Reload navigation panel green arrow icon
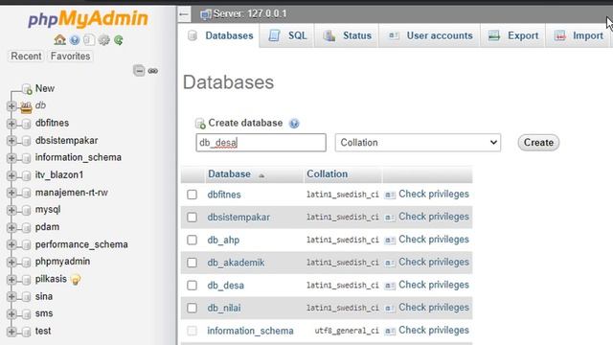 click(x=119, y=40)
